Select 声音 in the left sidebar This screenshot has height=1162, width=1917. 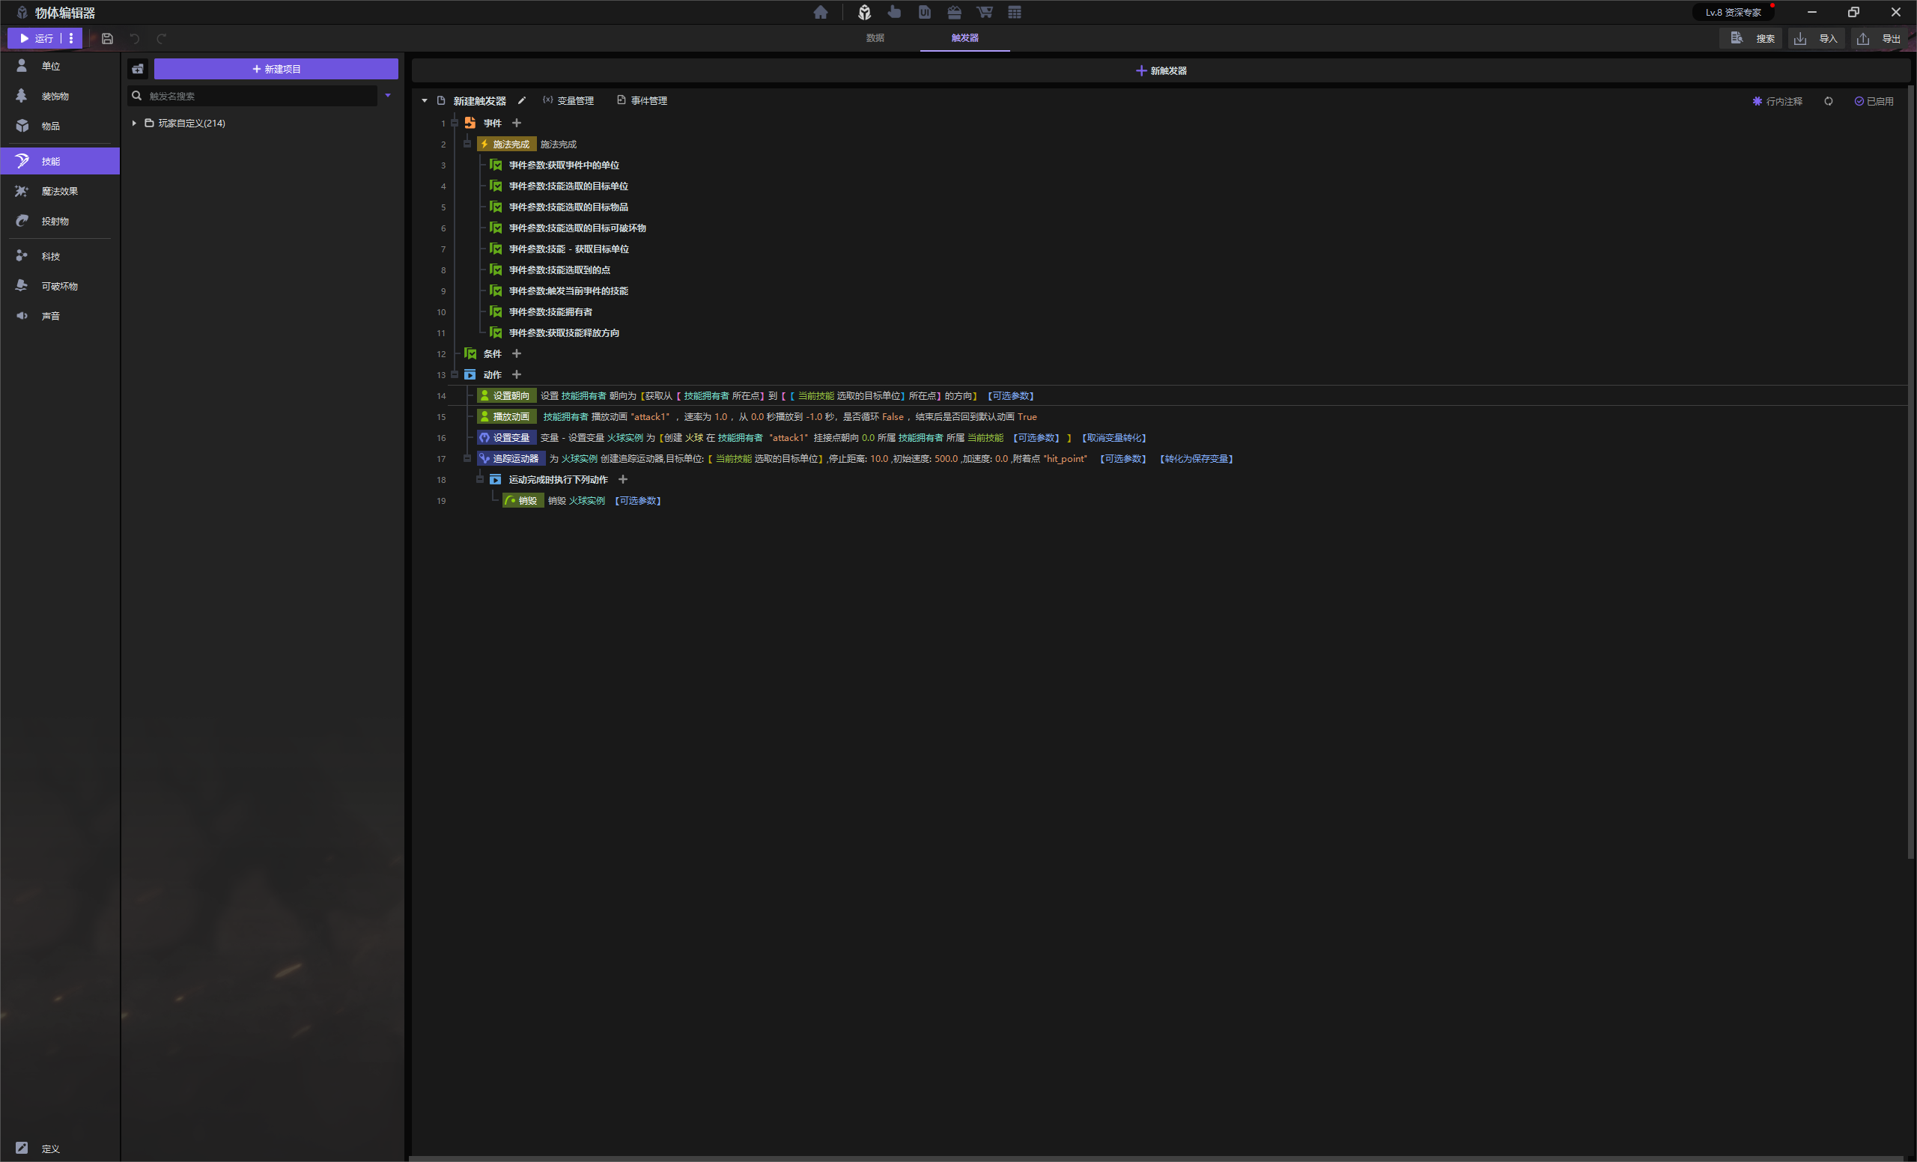pos(60,317)
